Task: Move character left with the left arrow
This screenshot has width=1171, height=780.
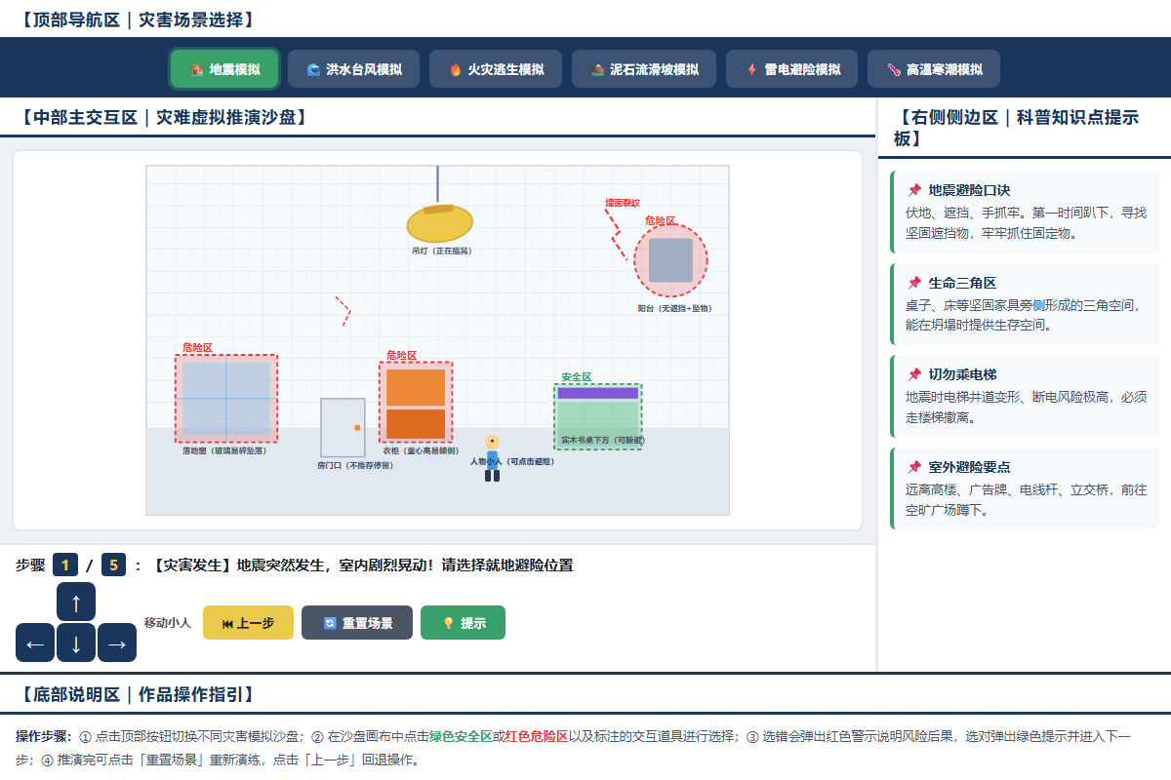Action: pyautogui.click(x=35, y=643)
